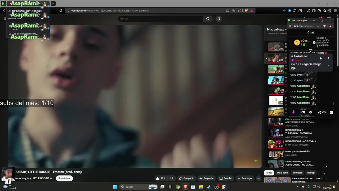Screen dimensions: 339x191
Task: Click the zoom-out magnifier in address bar
Action: pos(233,11)
